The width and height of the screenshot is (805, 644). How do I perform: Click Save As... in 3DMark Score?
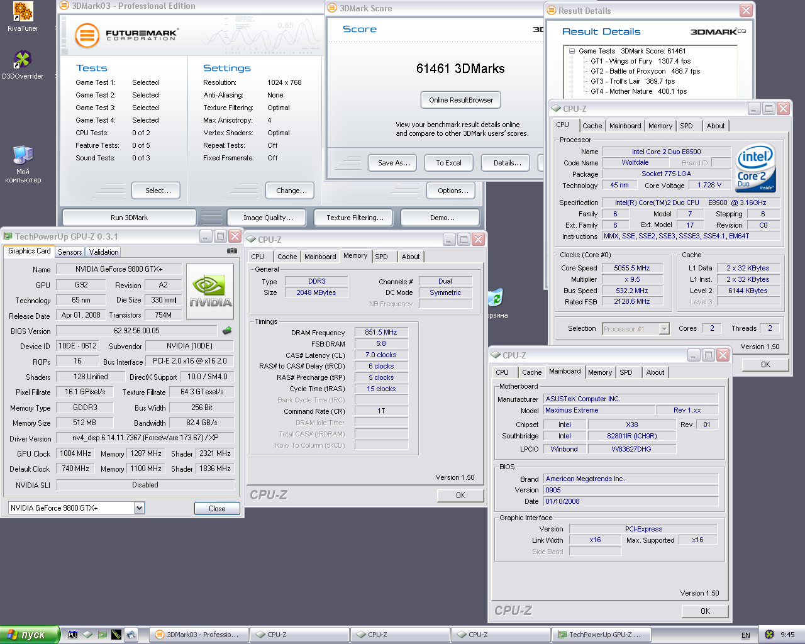(394, 163)
